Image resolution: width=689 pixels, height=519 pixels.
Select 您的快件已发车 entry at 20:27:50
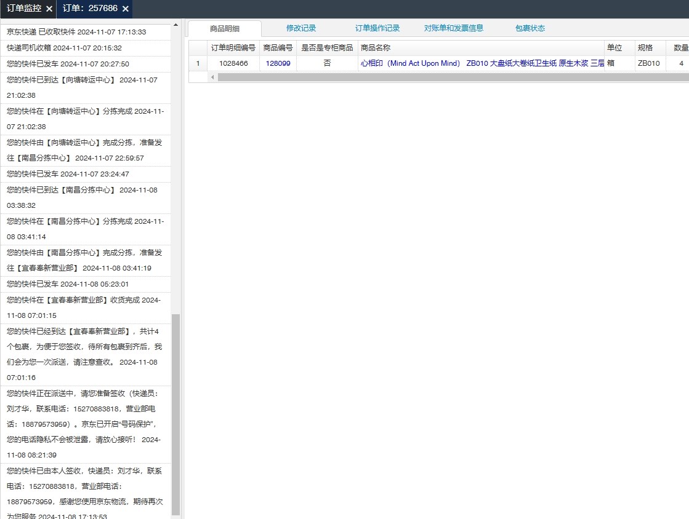[x=86, y=64]
